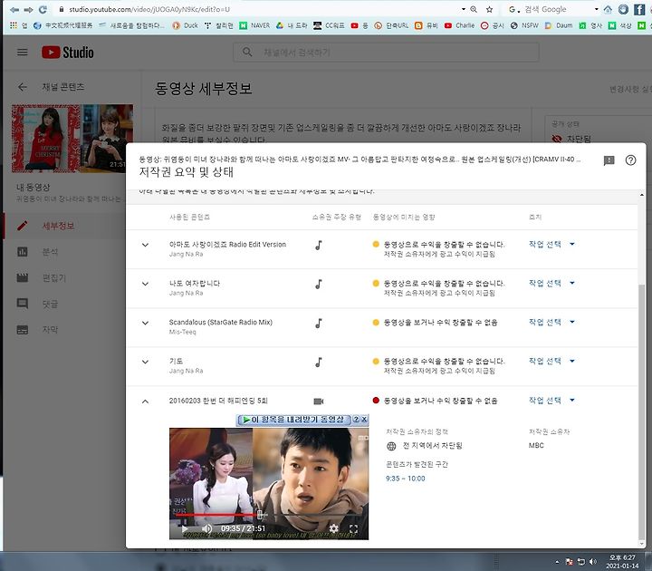Open the YouTube Studio hamburger menu

(23, 52)
